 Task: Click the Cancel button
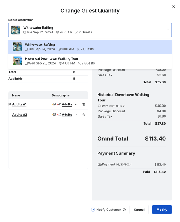(x=139, y=210)
